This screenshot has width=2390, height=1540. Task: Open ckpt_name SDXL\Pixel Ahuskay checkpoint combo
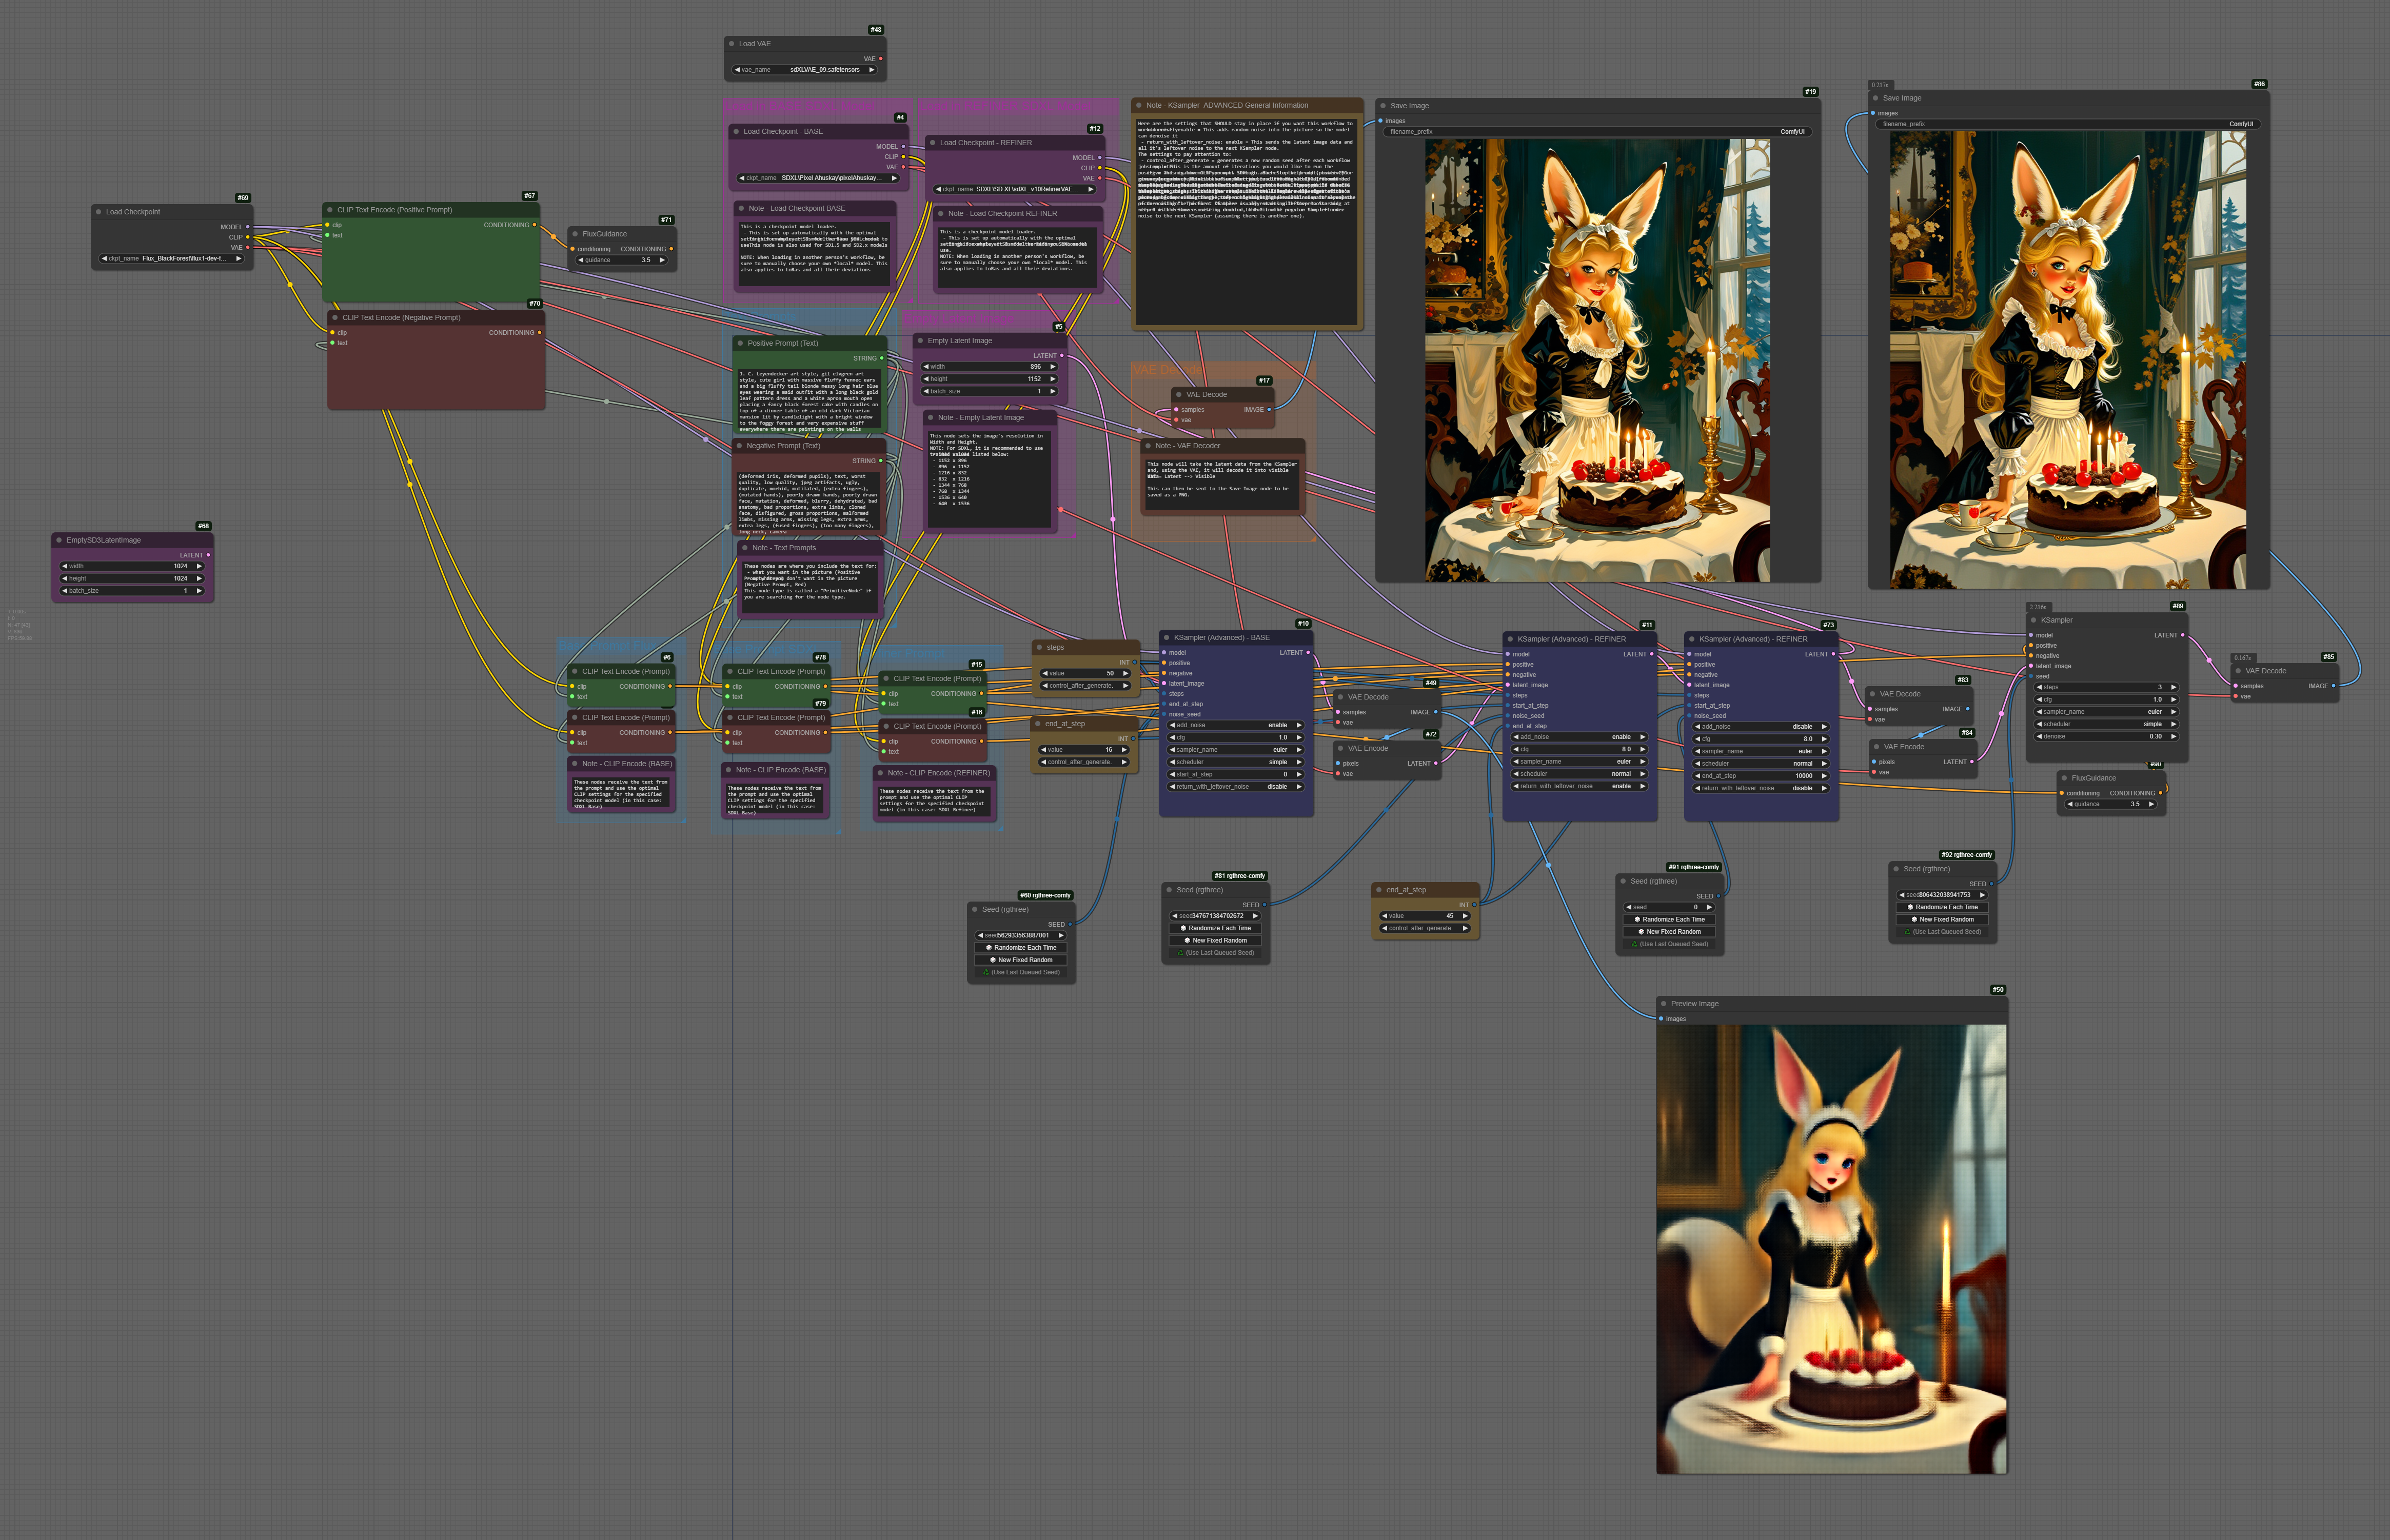(818, 178)
